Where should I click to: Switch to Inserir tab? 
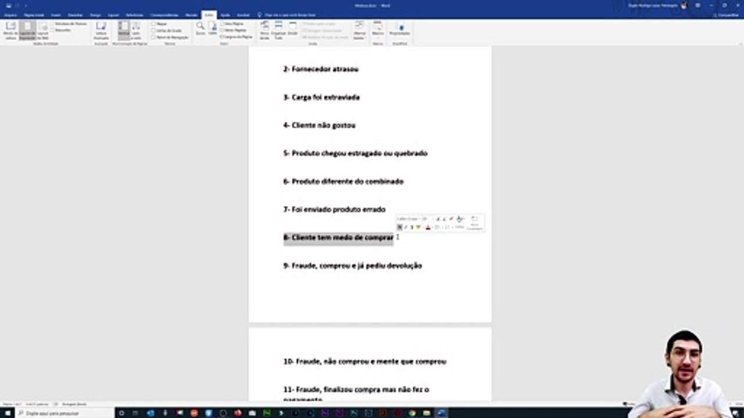point(56,15)
